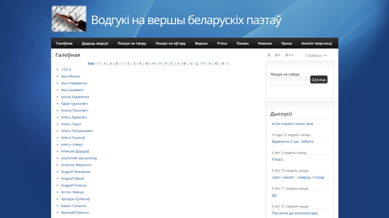The image size is (389, 218).
Task: Filter authors by letter І
Action: [x=228, y=64]
